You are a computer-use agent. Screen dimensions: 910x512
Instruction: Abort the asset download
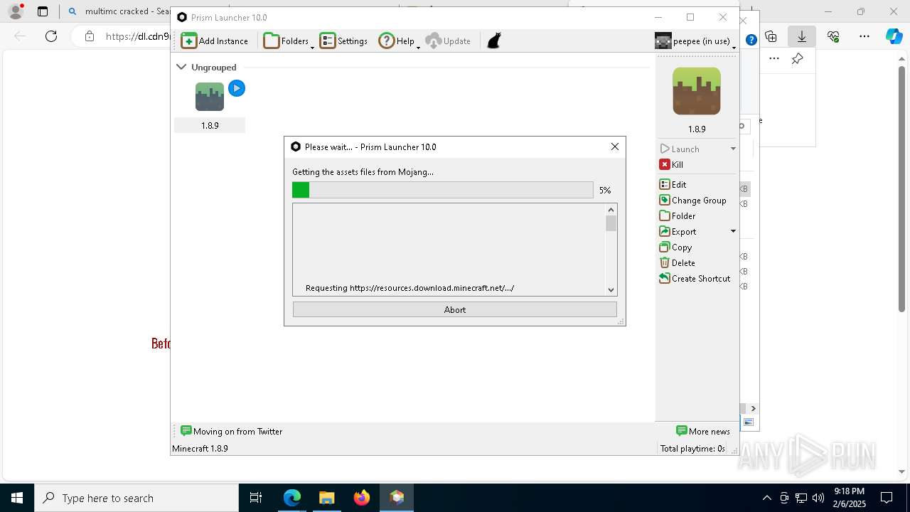pyautogui.click(x=455, y=309)
